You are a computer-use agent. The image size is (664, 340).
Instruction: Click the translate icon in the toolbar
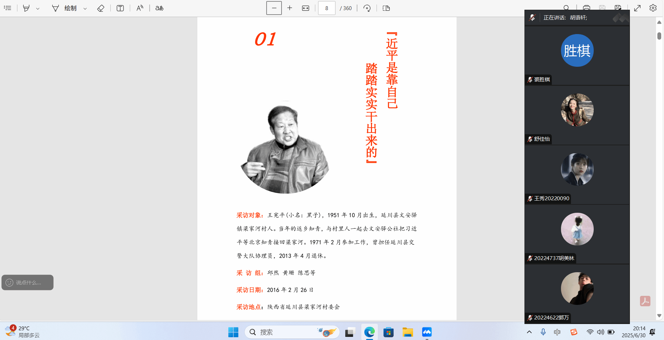point(159,8)
